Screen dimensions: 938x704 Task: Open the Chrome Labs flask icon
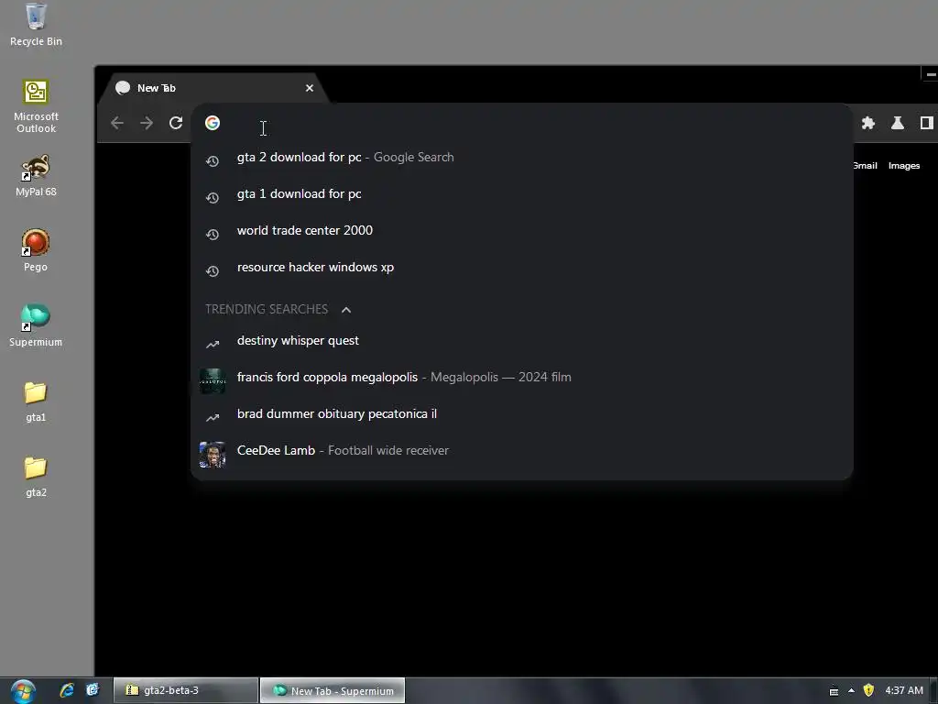tap(898, 124)
